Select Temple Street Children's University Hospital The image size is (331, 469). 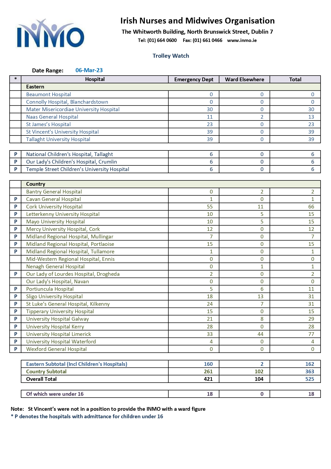78,169
